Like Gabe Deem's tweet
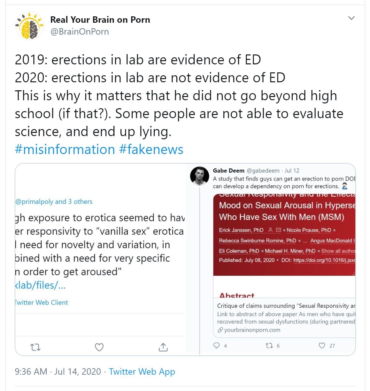Screen dimensions: 370x391 point(322,346)
